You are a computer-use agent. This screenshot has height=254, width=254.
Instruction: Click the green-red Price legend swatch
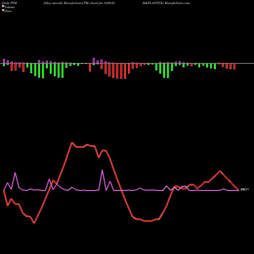tap(3, 11)
